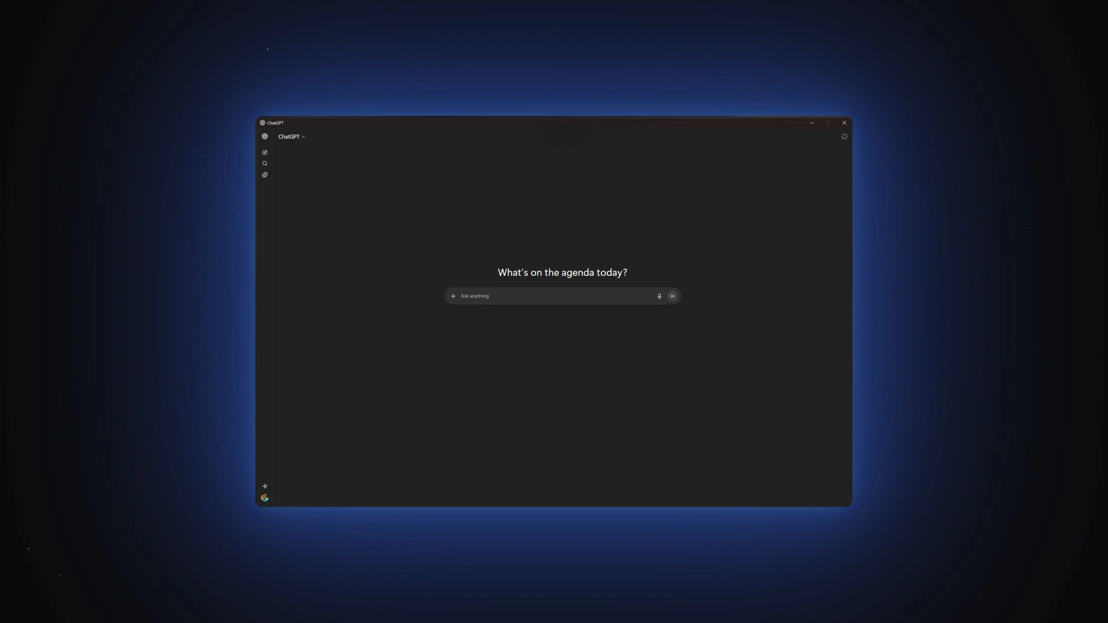Close the ChatGPT window
The height and width of the screenshot is (623, 1108).
pyautogui.click(x=844, y=123)
